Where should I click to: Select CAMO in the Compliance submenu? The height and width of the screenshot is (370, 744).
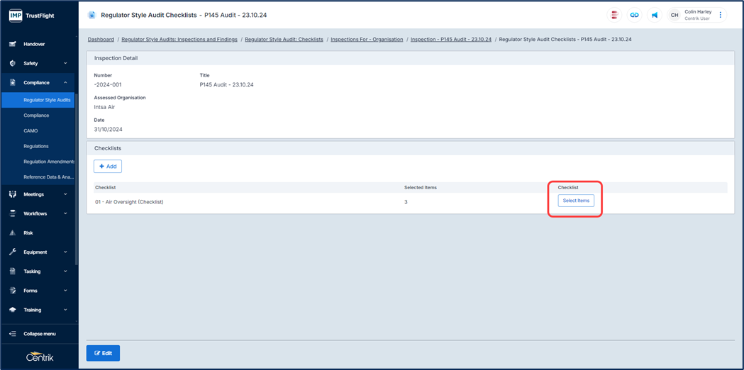pos(30,130)
